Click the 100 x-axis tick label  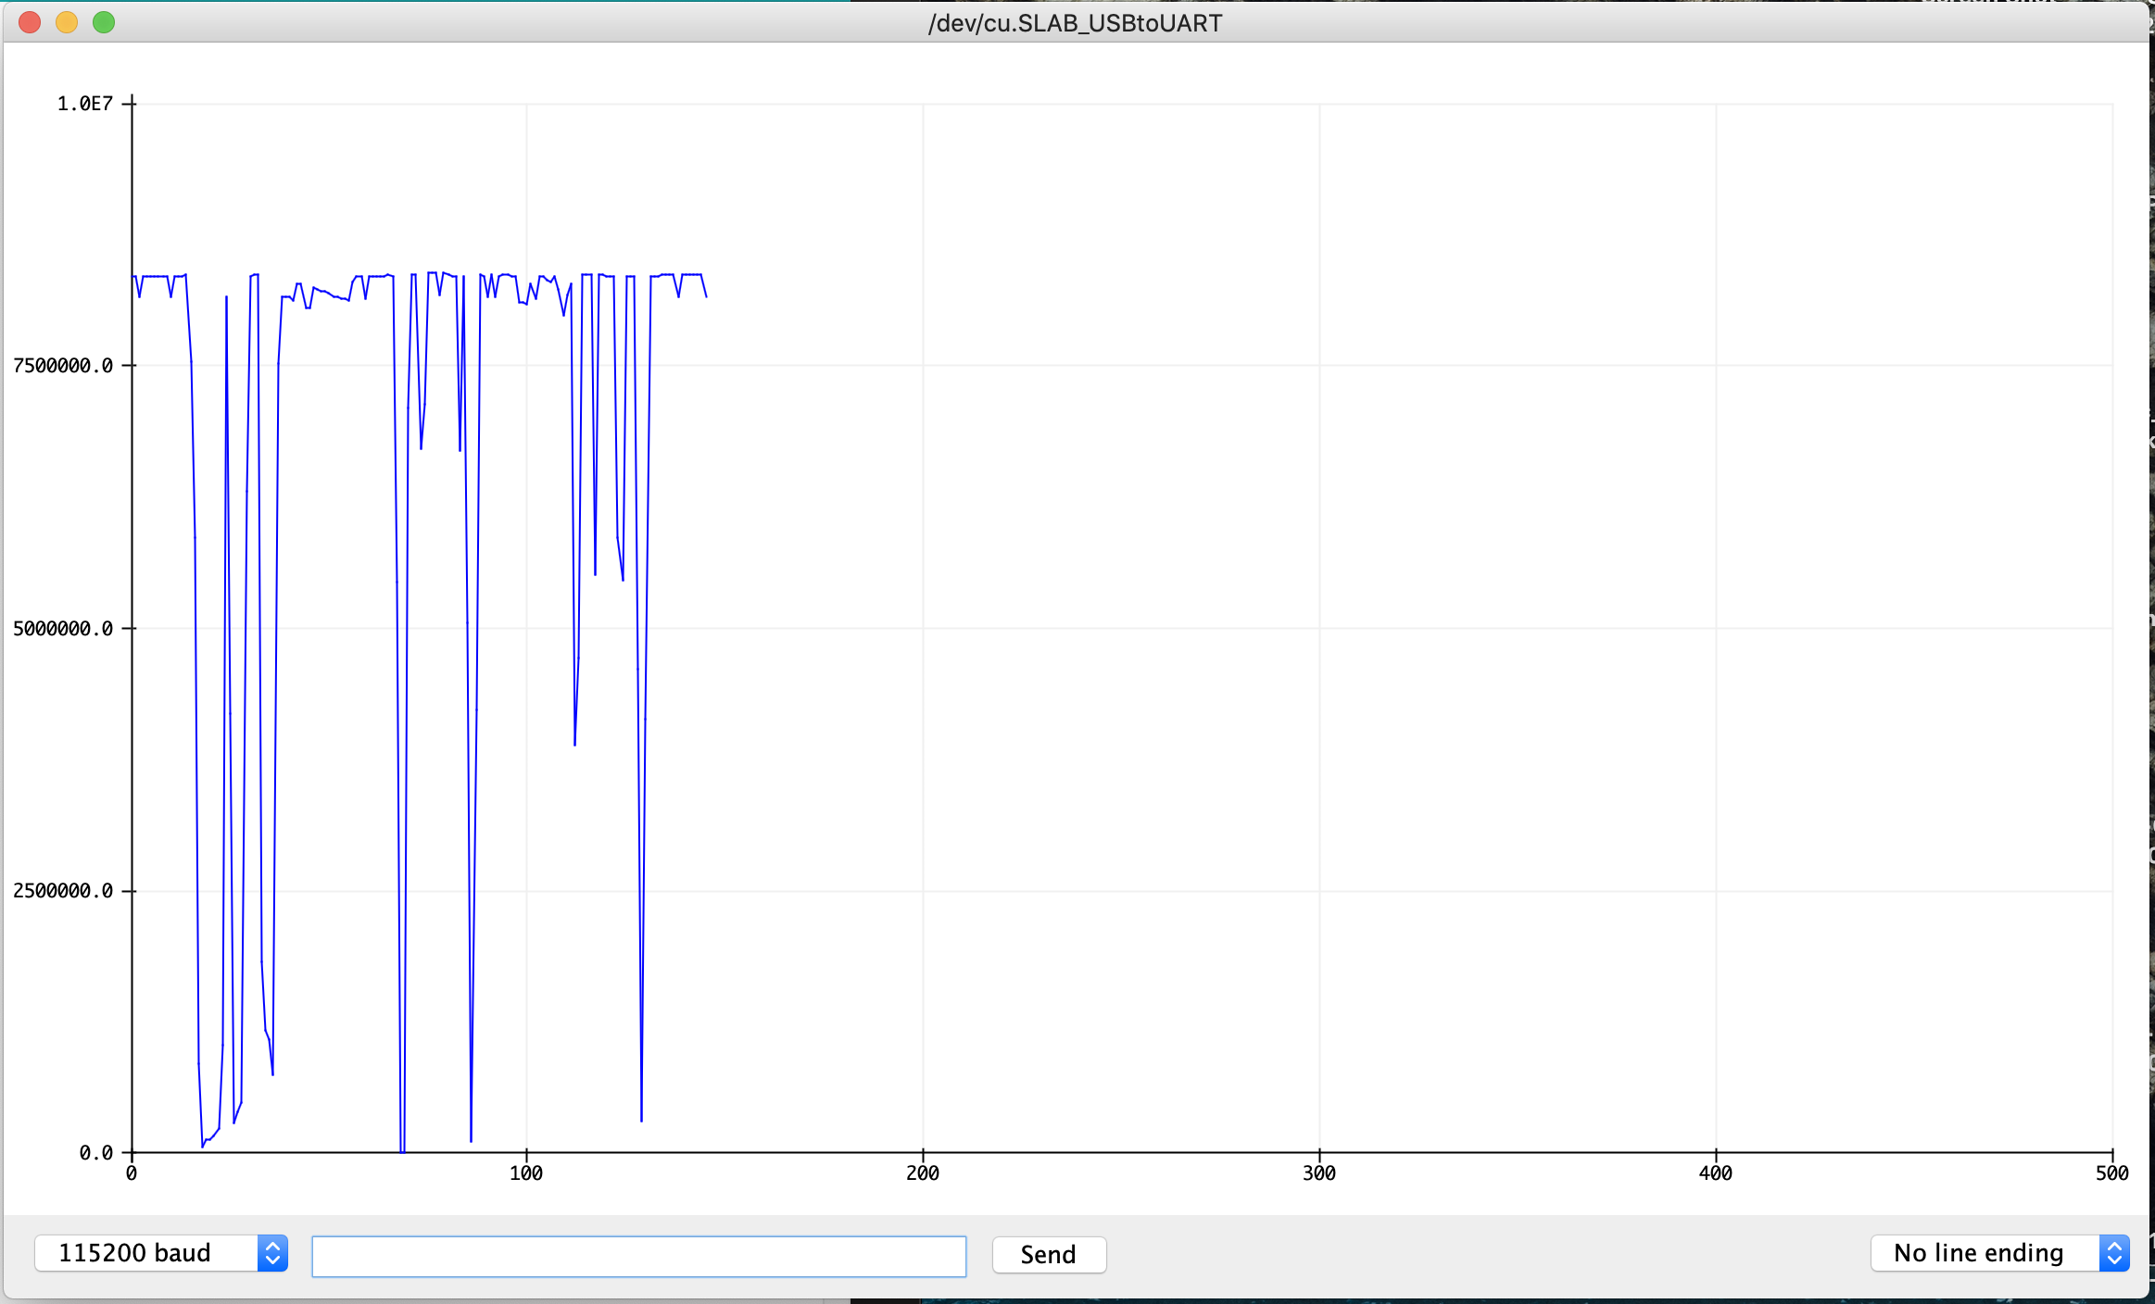(x=526, y=1173)
